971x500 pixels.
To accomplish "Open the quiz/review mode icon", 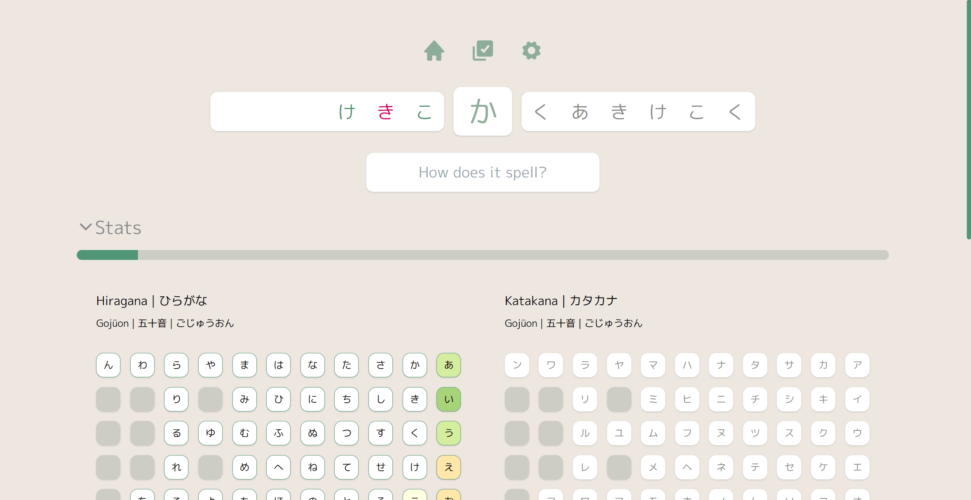I will click(482, 50).
